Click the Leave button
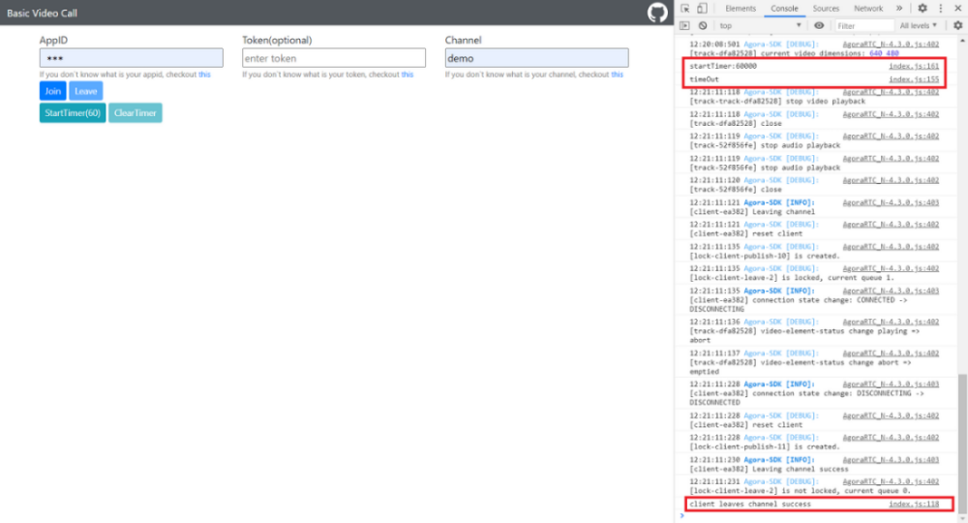The width and height of the screenshot is (968, 523). tap(86, 91)
